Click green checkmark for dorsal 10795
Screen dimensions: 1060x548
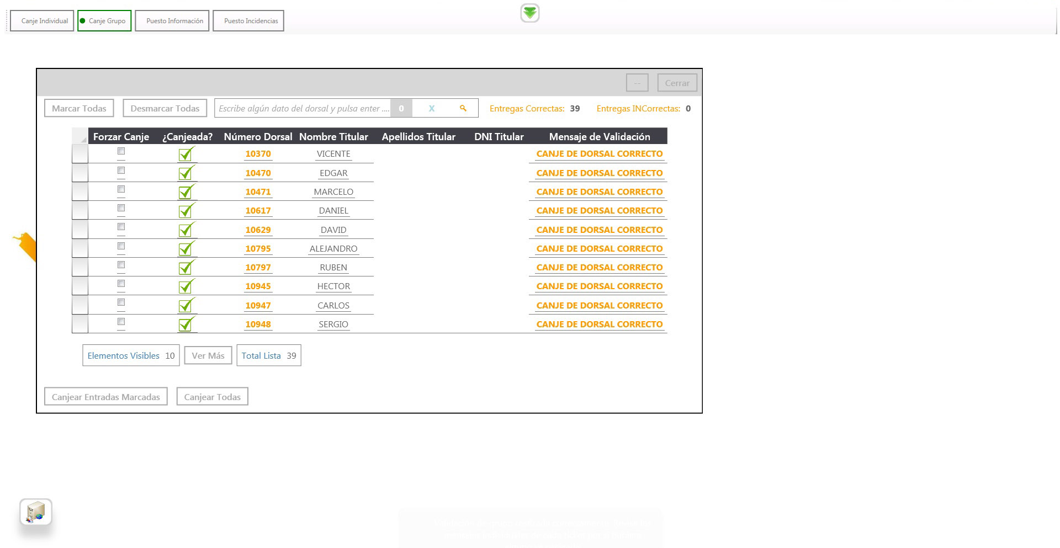point(186,249)
